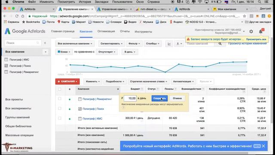Open Другие закладки folder

tap(258, 22)
